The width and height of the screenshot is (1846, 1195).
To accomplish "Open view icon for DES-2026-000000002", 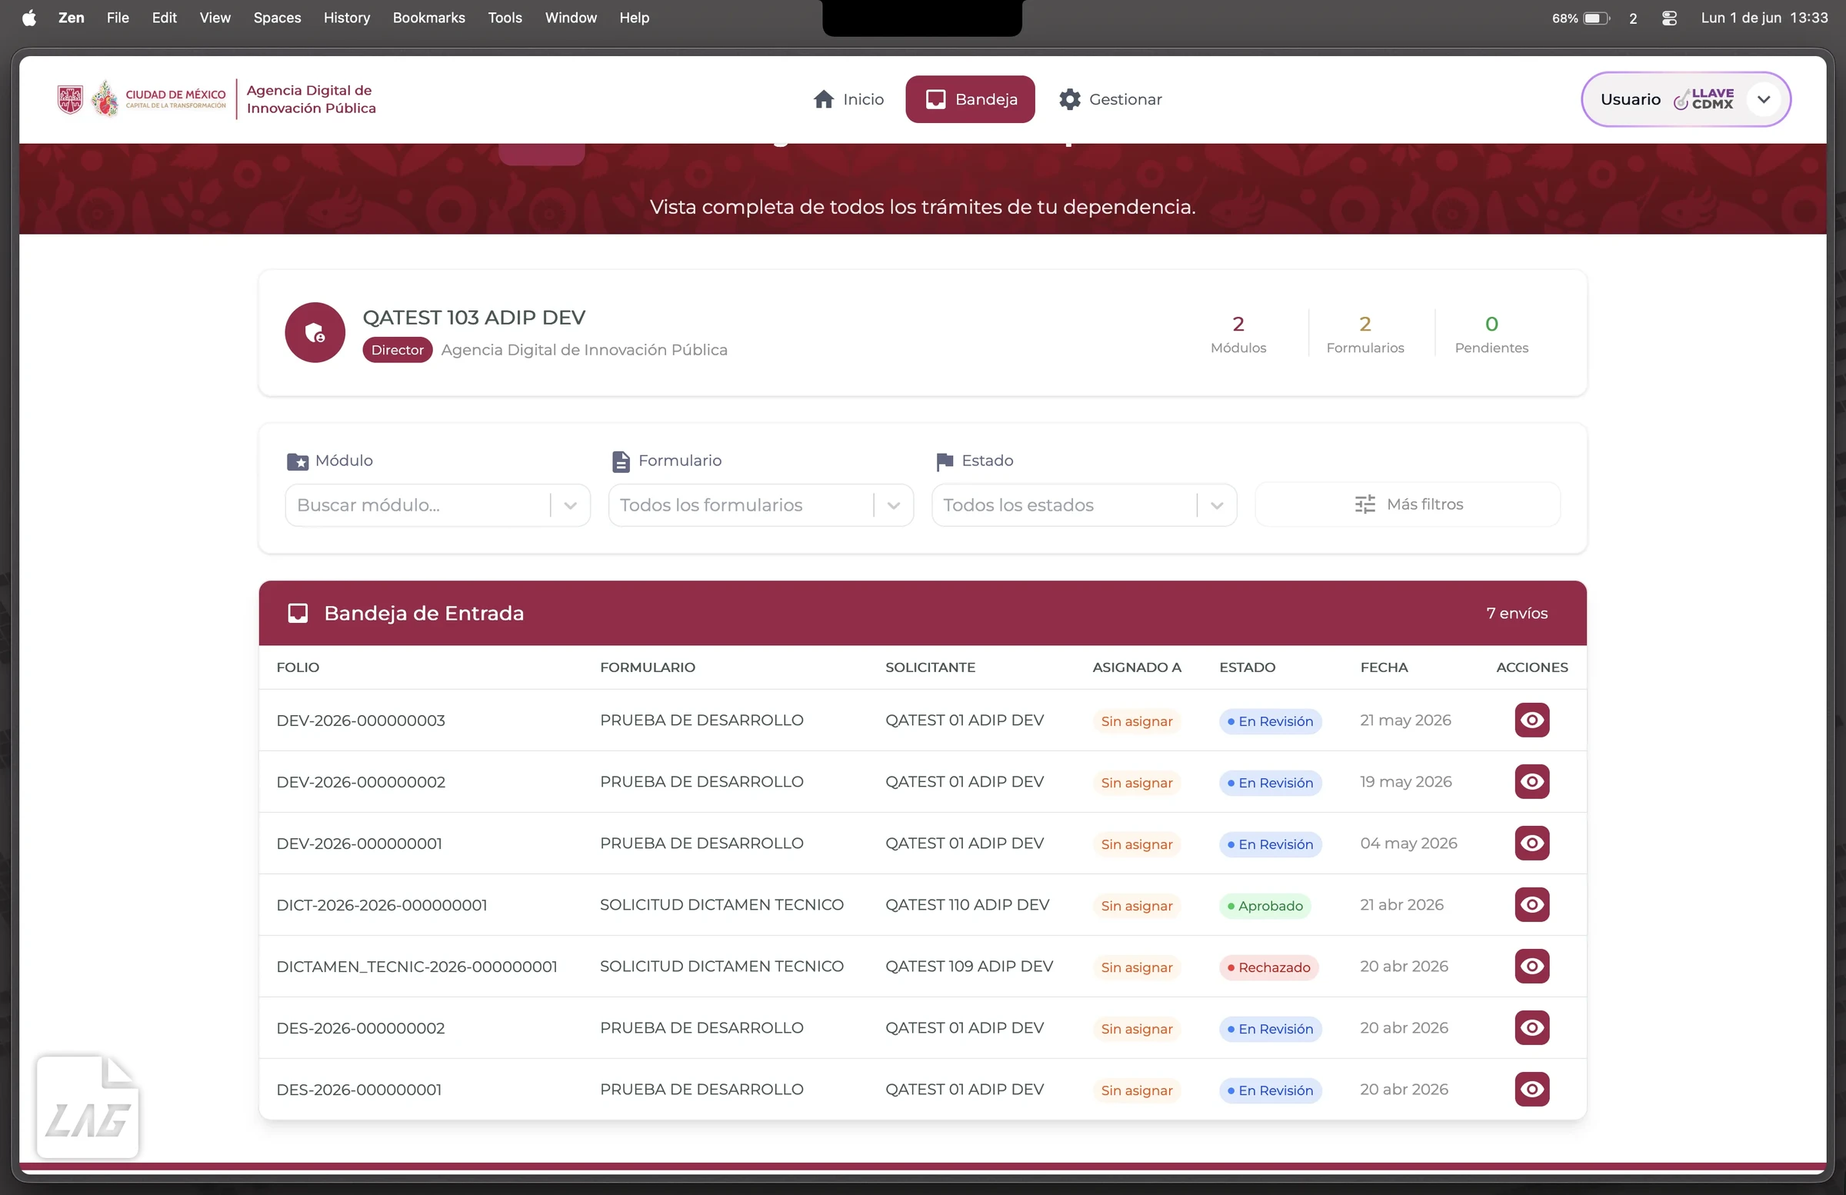I will [1531, 1027].
